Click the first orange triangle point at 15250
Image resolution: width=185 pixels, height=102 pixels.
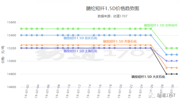[21, 45]
